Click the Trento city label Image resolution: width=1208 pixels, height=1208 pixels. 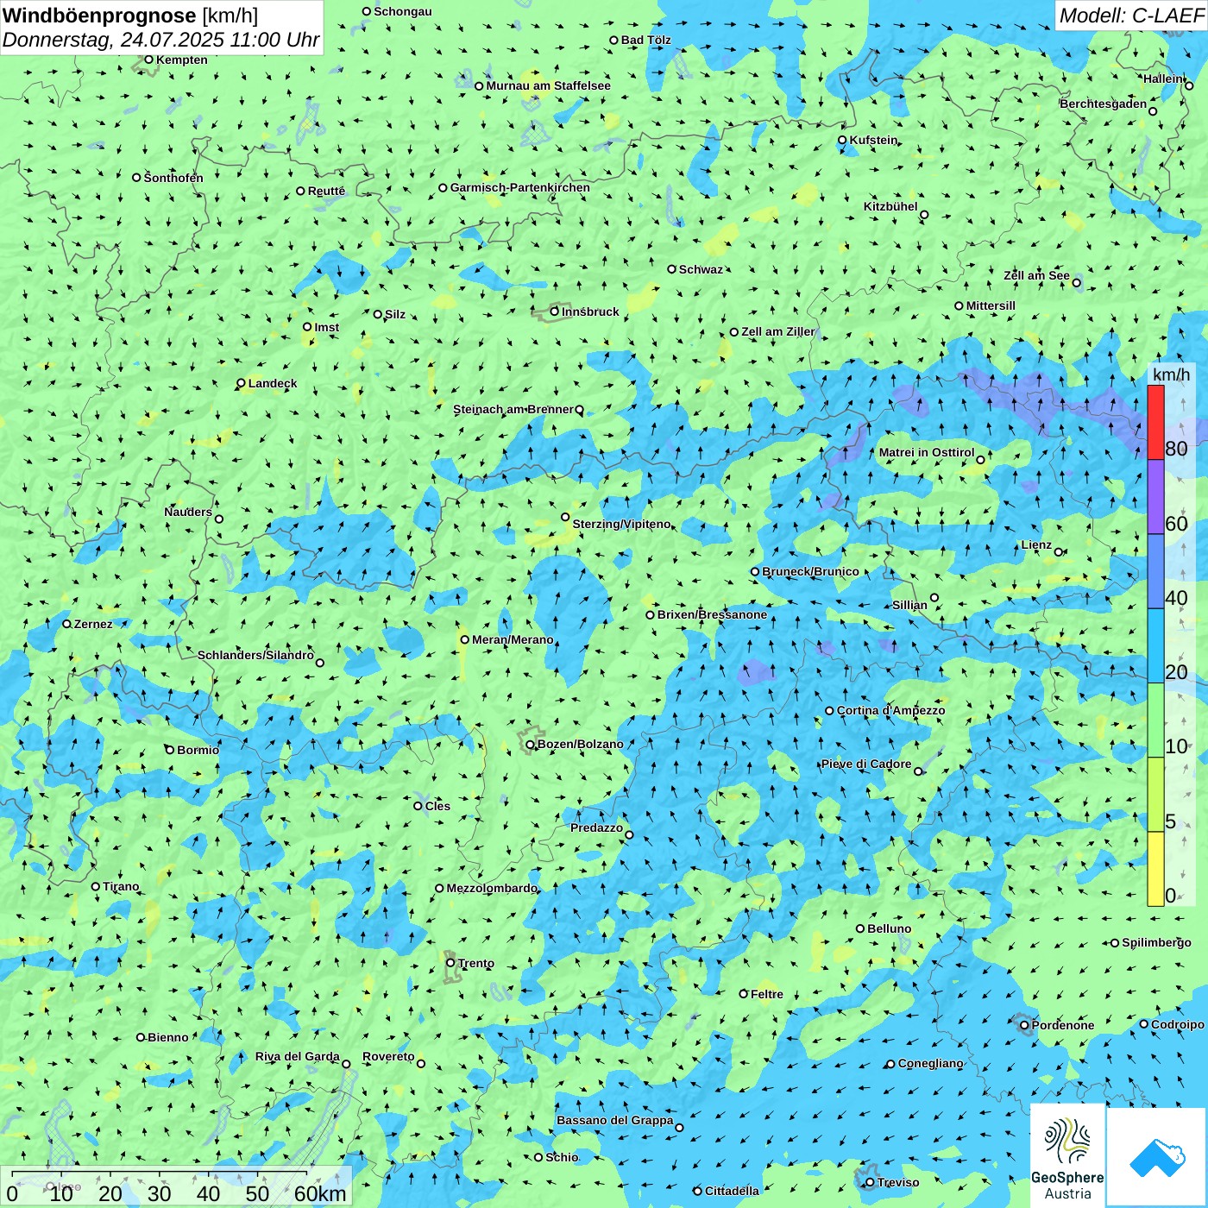[476, 963]
